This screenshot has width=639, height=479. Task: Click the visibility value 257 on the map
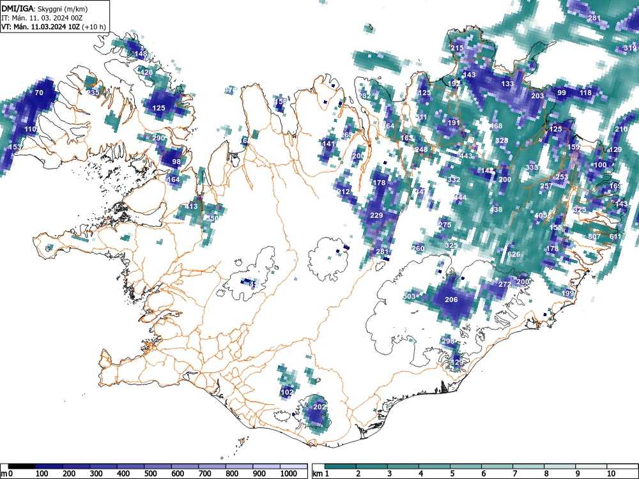546,186
